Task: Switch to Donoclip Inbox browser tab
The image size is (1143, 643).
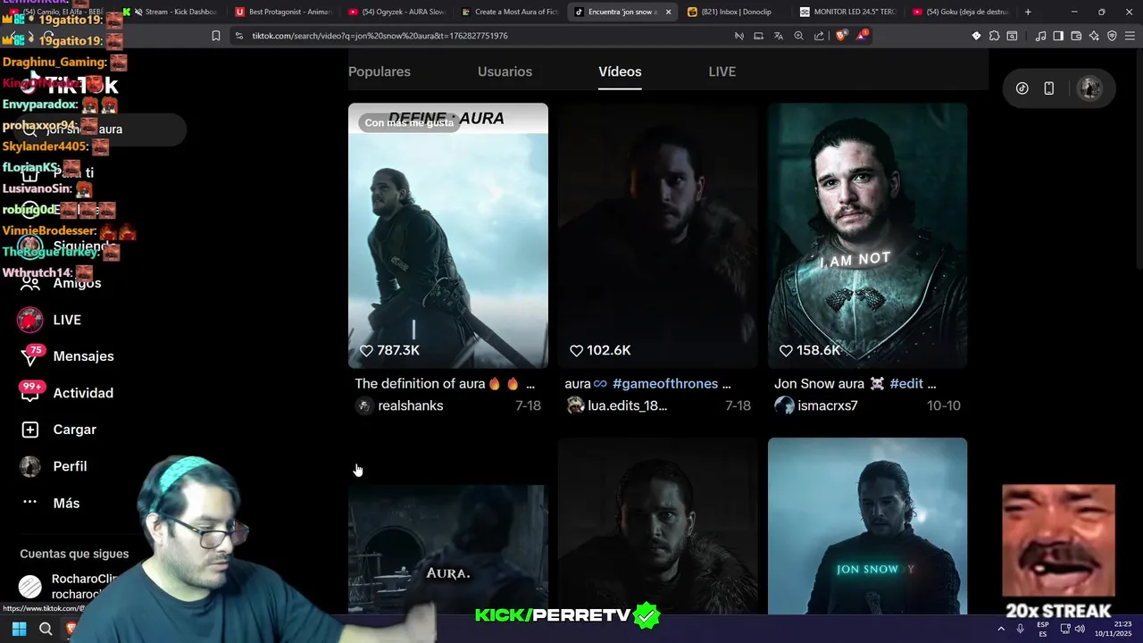Action: point(735,12)
